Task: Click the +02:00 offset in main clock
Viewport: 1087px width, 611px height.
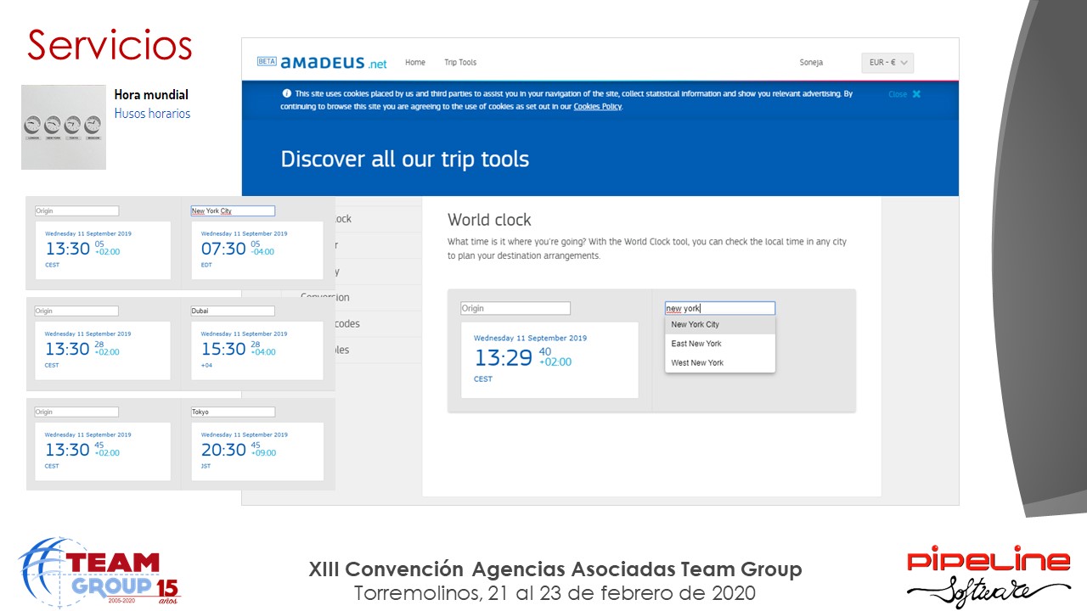Action: pos(555,362)
